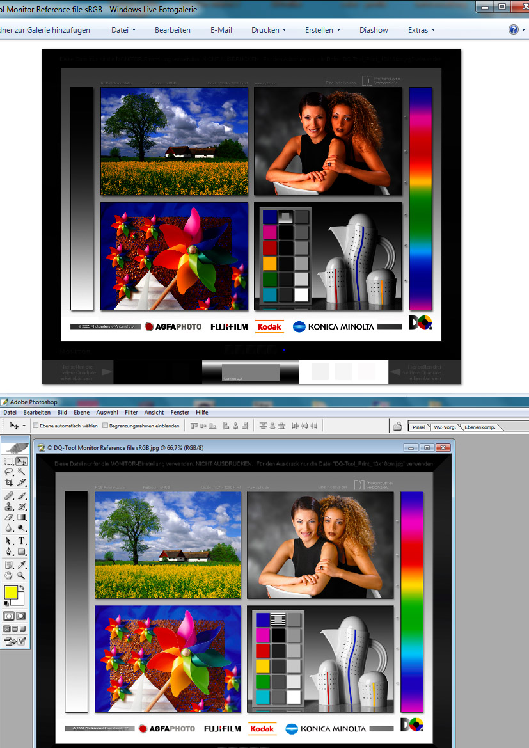Viewport: 529px width, 748px height.
Task: Start the Diashow in Fotogalerie
Action: coord(374,29)
